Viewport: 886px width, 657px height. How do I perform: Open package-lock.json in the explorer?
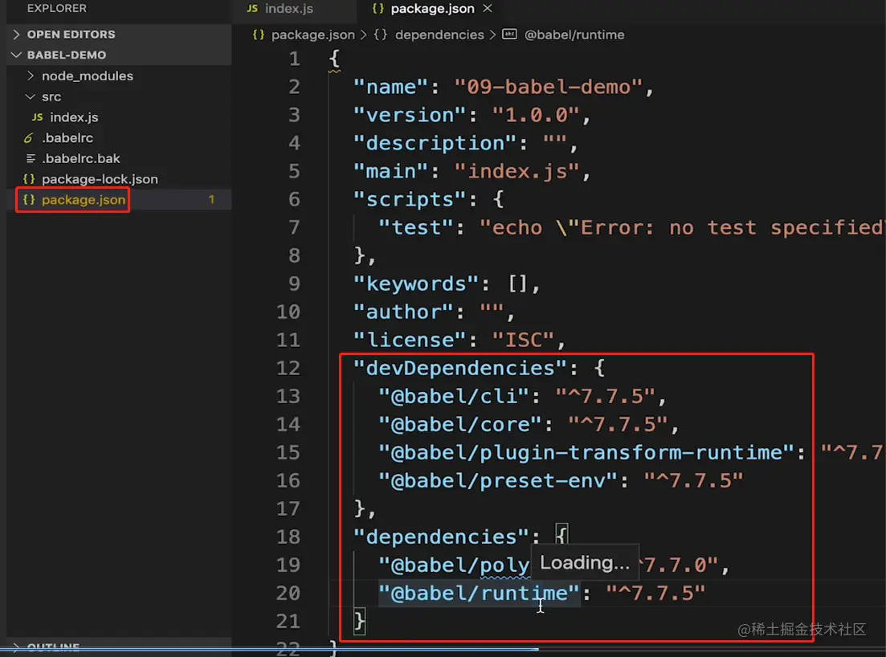[x=119, y=179]
